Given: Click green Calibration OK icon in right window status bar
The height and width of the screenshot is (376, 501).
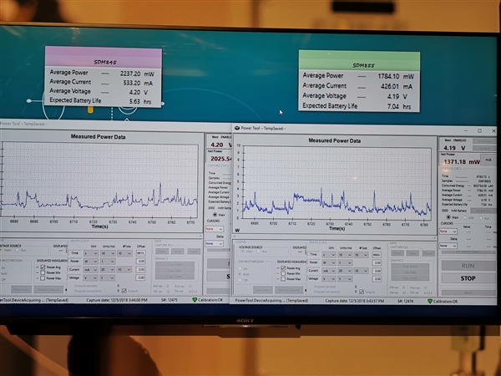Looking at the screenshot, I should coord(430,301).
